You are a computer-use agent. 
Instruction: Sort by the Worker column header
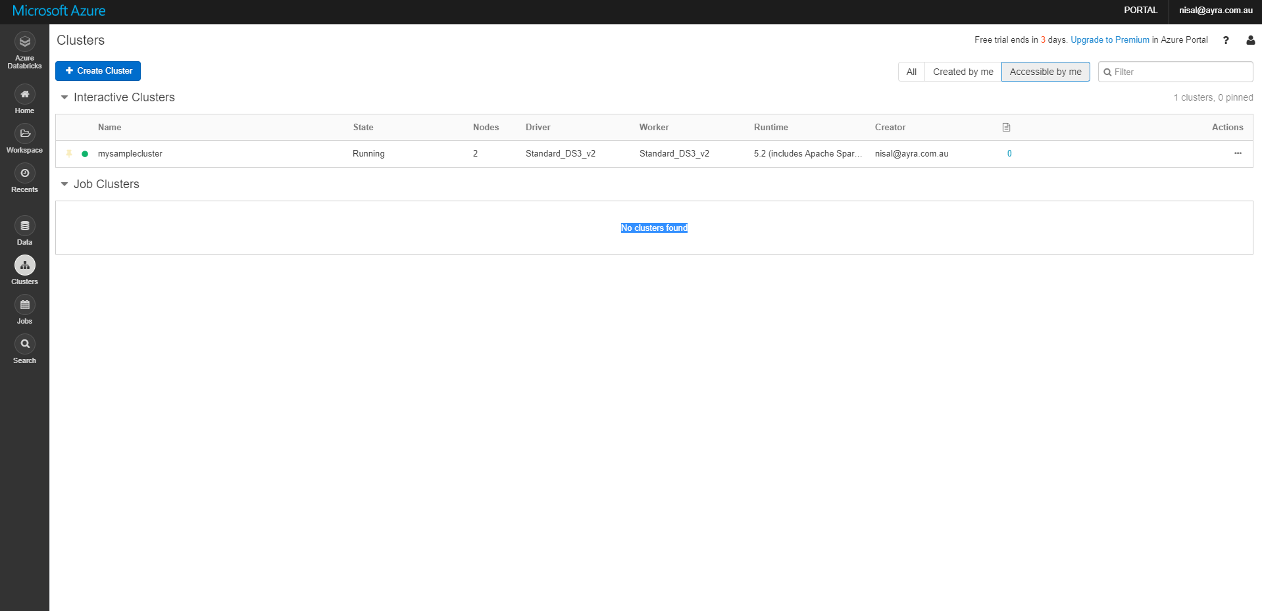(654, 128)
